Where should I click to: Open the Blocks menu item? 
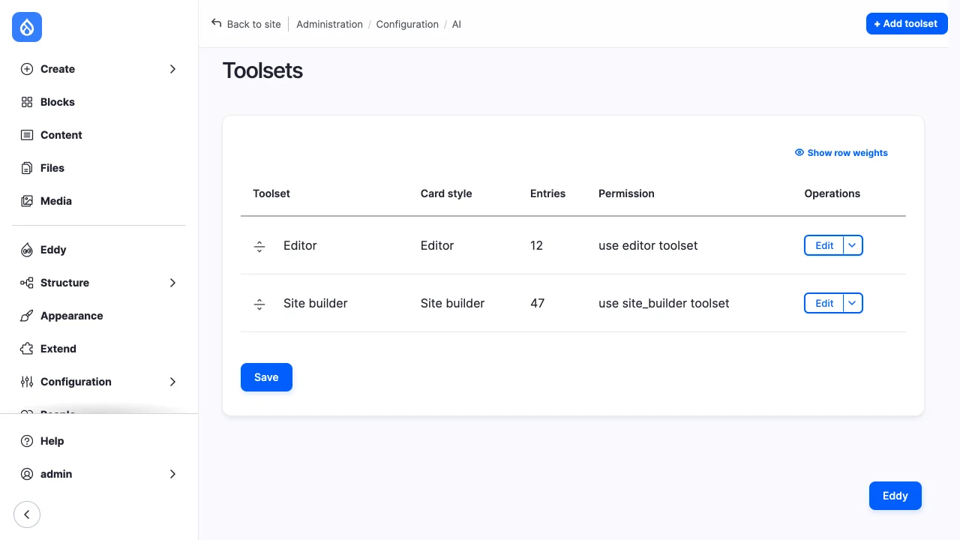99,102
